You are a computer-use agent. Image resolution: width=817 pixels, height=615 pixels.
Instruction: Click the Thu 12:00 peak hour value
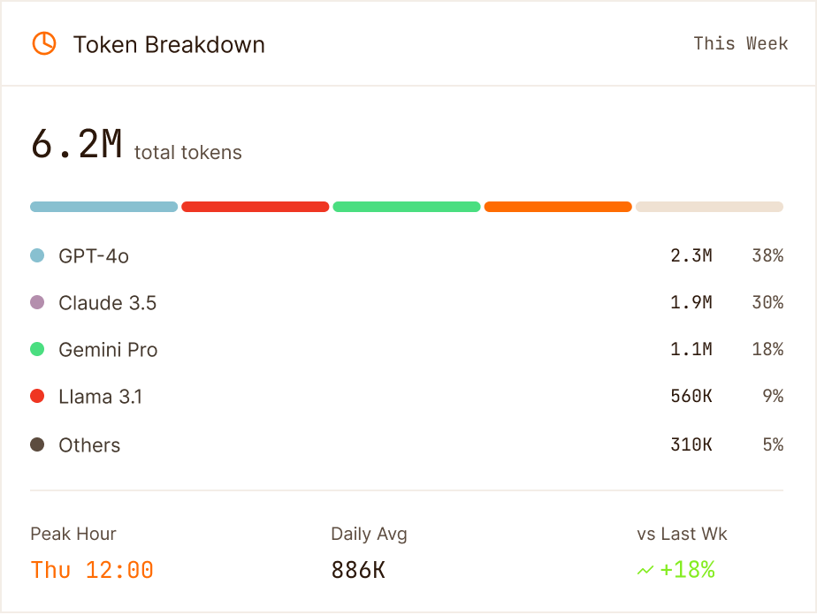coord(92,570)
